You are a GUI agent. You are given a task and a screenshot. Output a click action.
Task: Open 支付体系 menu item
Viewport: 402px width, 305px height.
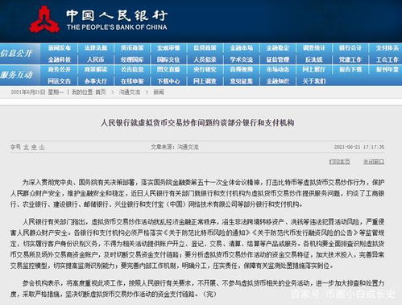click(x=387, y=48)
